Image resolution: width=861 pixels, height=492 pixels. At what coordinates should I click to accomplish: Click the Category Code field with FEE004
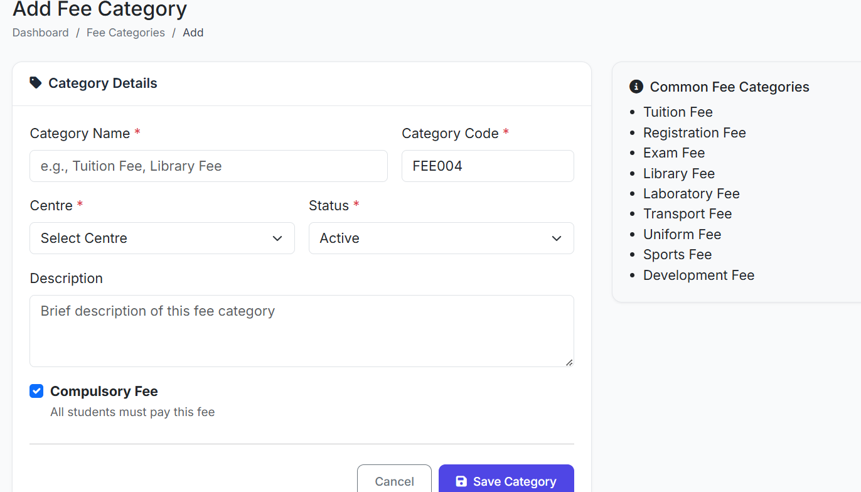point(488,166)
